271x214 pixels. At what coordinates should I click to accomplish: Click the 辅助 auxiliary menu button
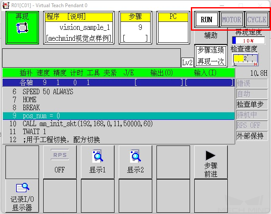[x=211, y=35]
